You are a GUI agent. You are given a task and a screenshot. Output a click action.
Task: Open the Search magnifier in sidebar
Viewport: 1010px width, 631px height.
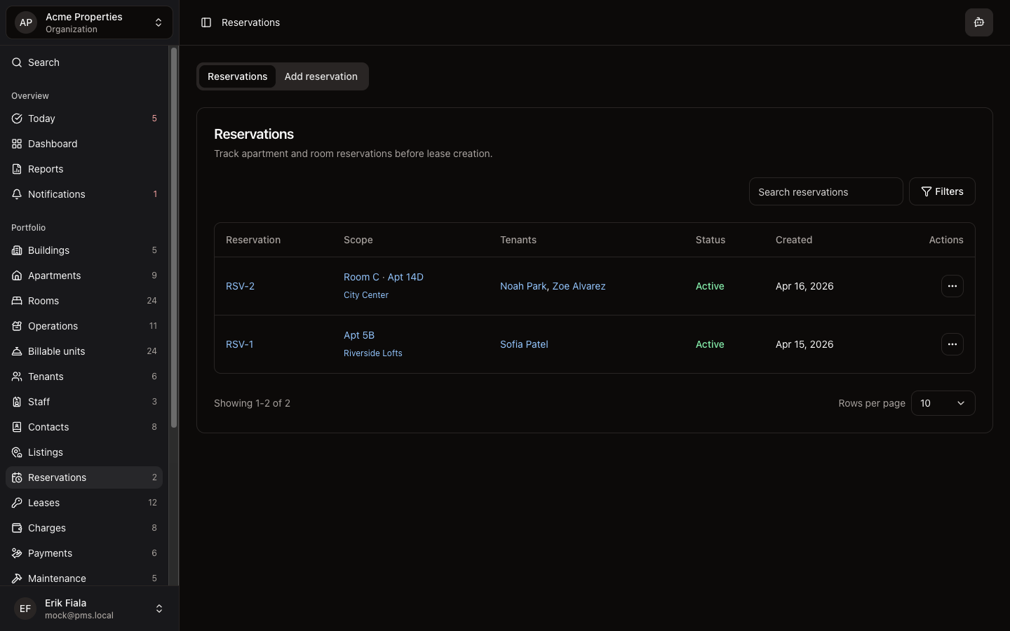tap(17, 62)
